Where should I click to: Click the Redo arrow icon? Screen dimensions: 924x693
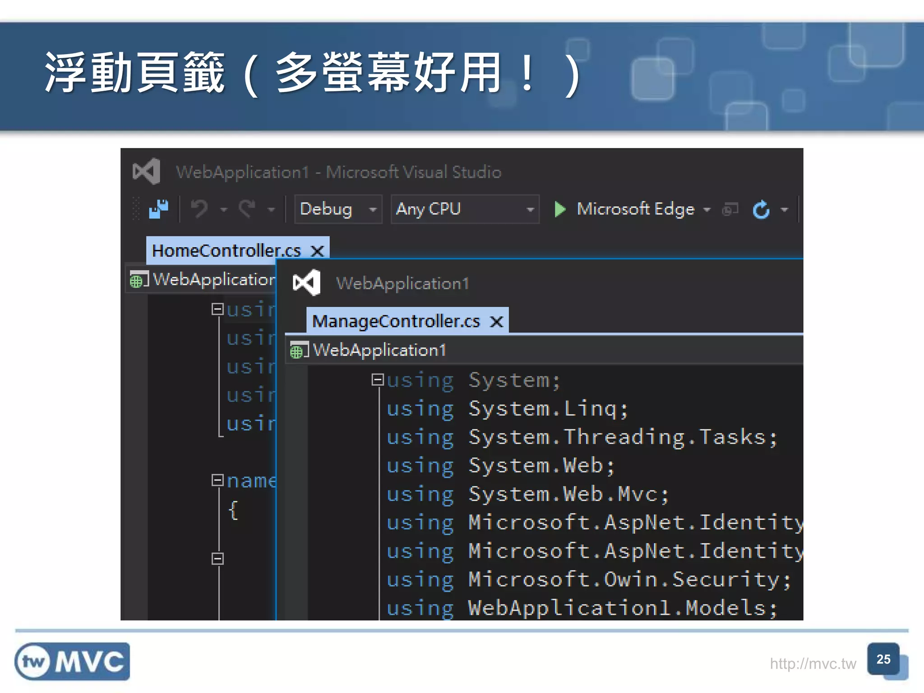tap(247, 209)
